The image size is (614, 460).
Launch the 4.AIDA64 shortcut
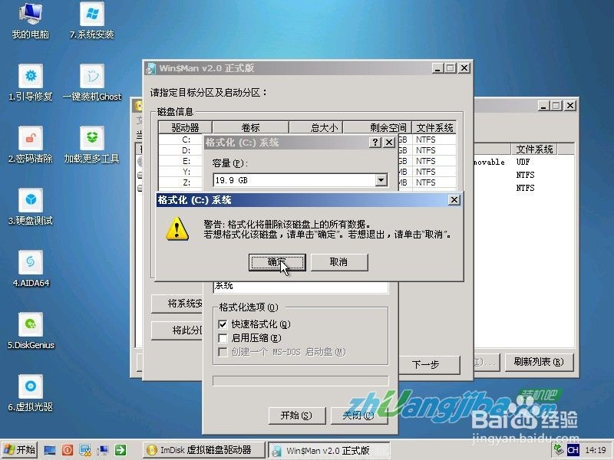click(31, 269)
